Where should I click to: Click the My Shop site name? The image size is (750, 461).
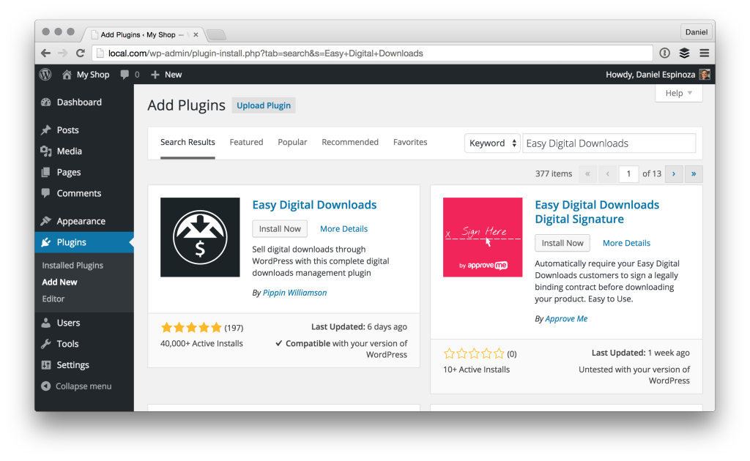[x=93, y=75]
